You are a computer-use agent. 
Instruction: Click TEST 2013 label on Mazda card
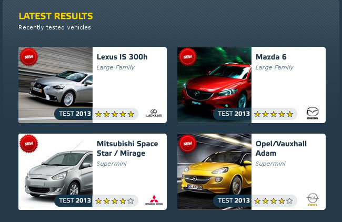[x=234, y=114]
